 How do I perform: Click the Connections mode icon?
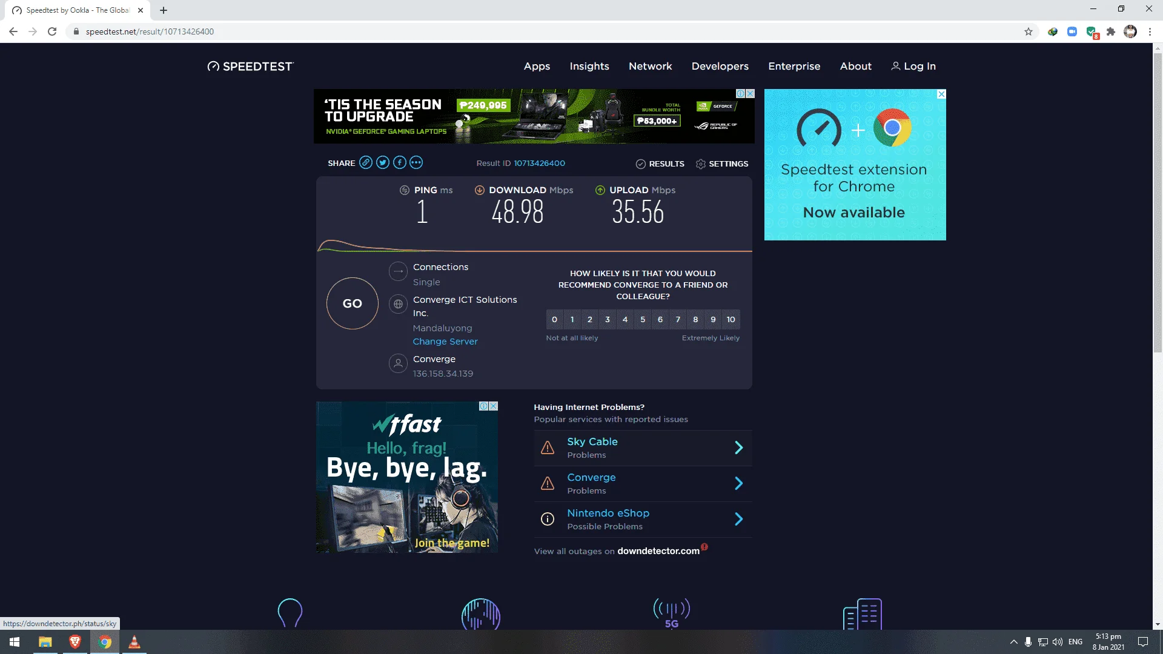tap(398, 271)
